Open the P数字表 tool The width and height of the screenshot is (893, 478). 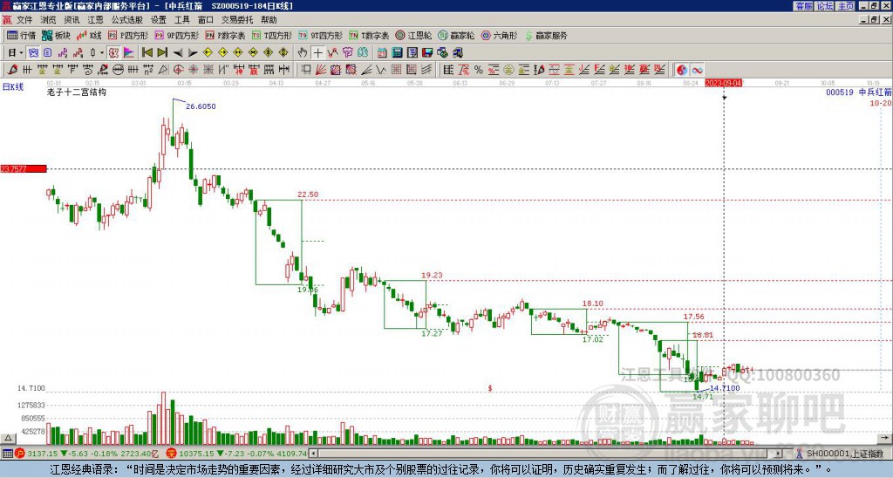click(x=225, y=35)
